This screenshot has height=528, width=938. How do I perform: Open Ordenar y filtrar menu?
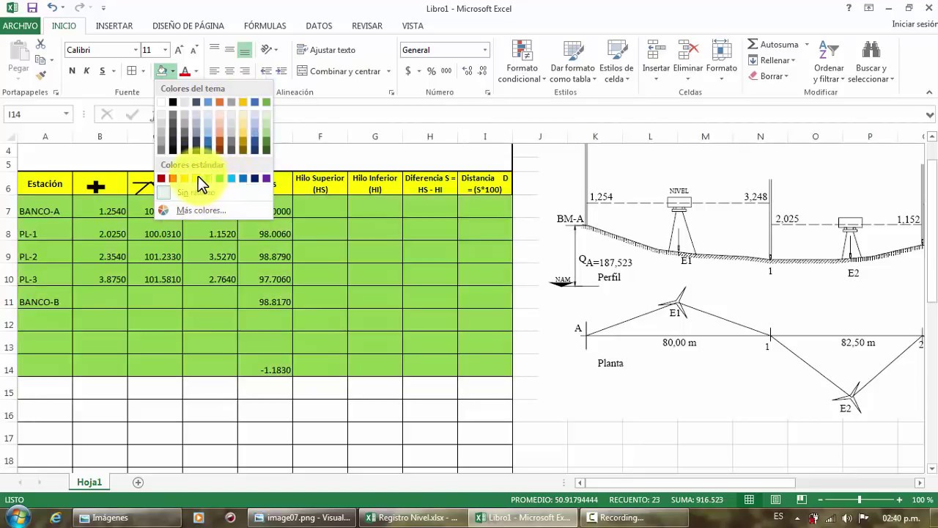click(x=829, y=62)
